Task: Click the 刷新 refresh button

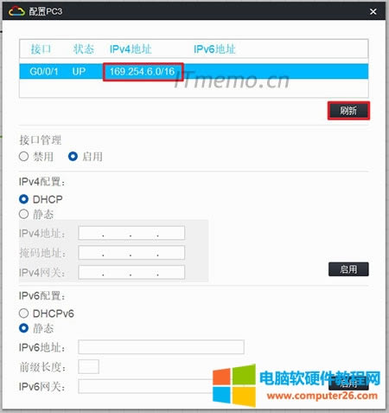Action: pos(348,111)
